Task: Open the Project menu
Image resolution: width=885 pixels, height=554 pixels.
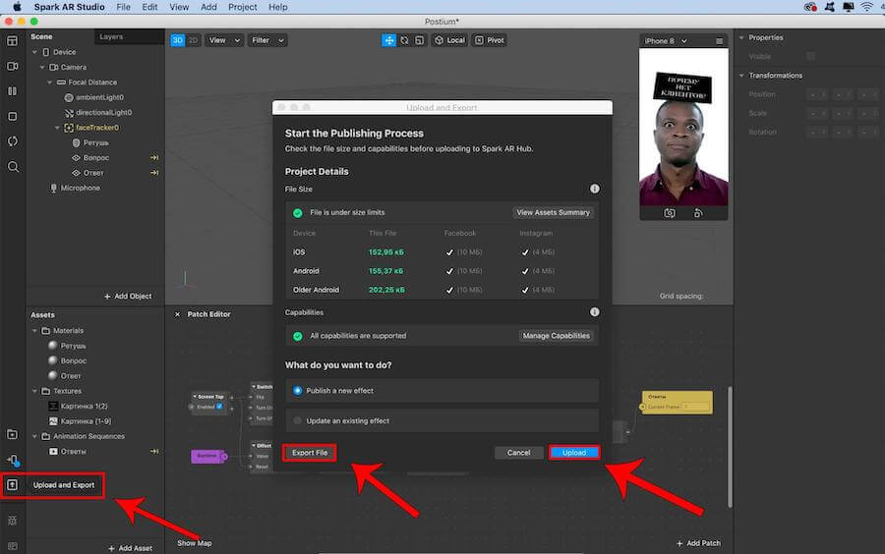Action: (x=242, y=7)
